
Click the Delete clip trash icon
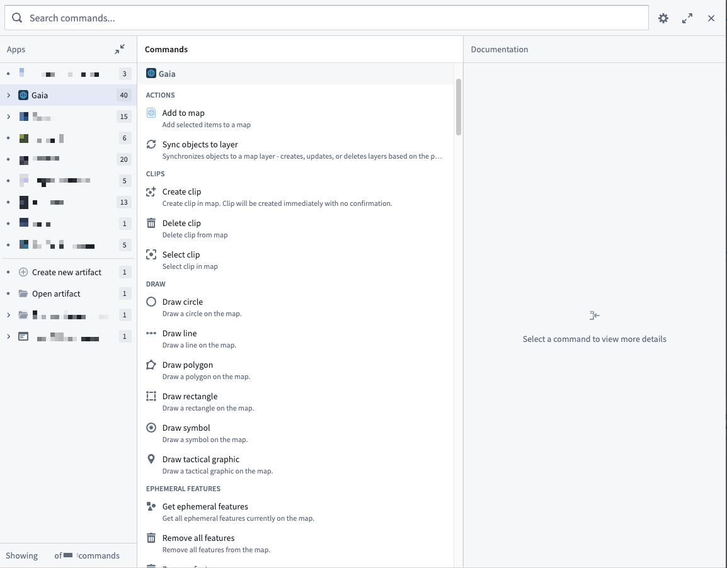[x=151, y=222]
